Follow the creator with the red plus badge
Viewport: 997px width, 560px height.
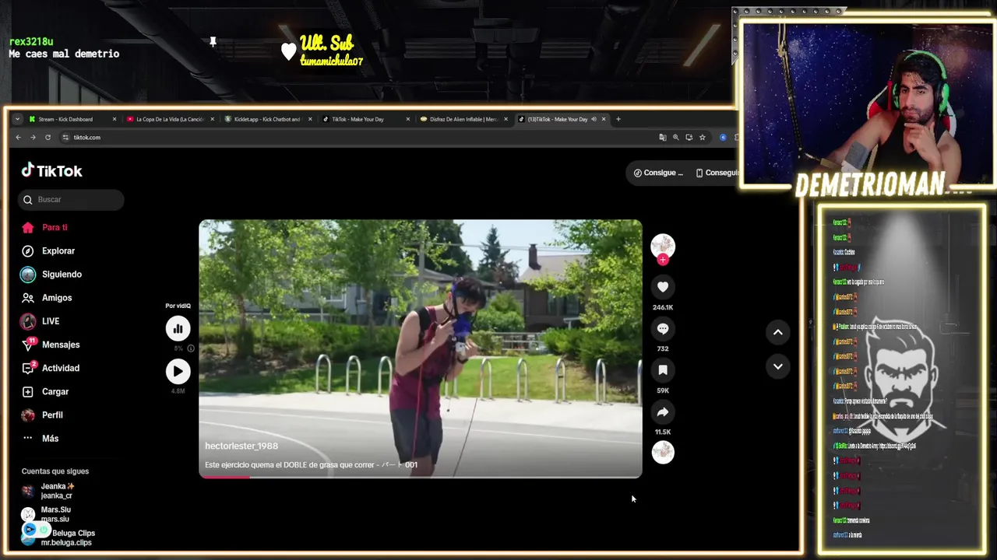(x=663, y=260)
